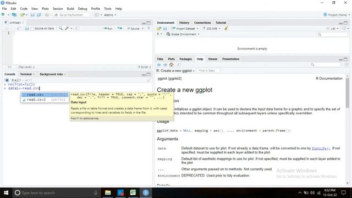Click the Find in Topic field
The image size is (352, 198).
pos(208,71)
